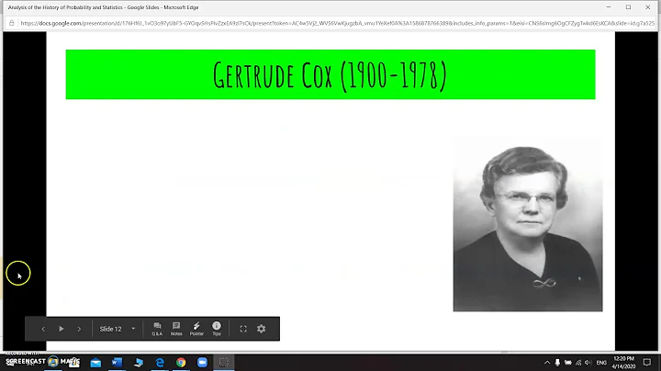Launch Google Chrome from taskbar

181,363
